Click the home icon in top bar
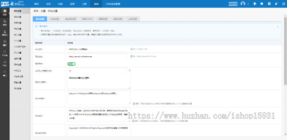287x140 pixels. (x=261, y=4)
